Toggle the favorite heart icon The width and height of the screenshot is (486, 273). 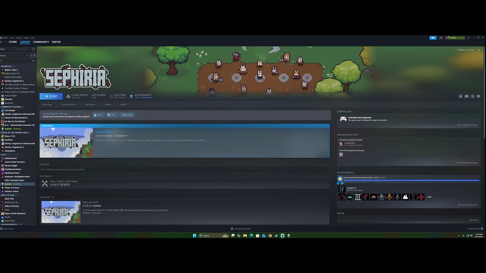click(x=478, y=96)
